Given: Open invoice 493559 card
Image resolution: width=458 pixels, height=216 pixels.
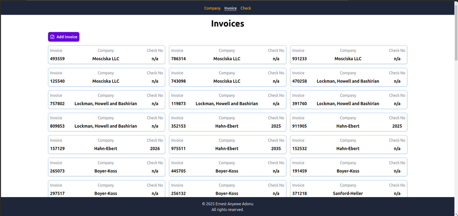Looking at the screenshot, I should 107,55.
